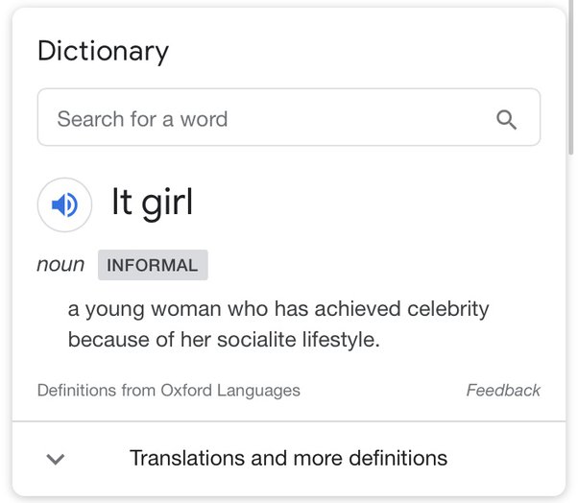This screenshot has height=503, width=578.
Task: Click the magnifying glass search icon
Action: pyautogui.click(x=506, y=119)
